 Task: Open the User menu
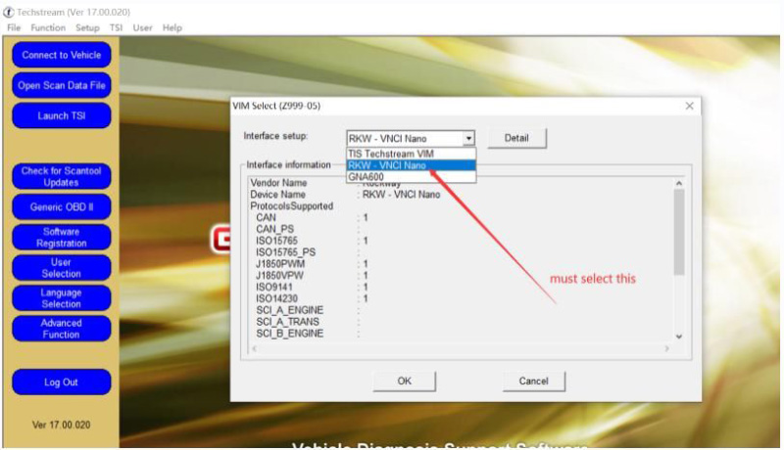coord(142,28)
